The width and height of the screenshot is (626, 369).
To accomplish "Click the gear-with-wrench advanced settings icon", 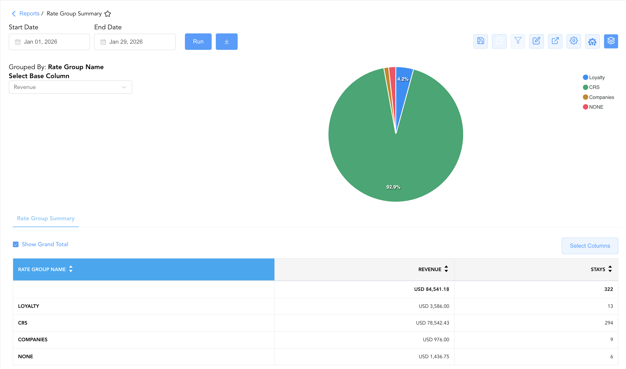I will coord(592,41).
